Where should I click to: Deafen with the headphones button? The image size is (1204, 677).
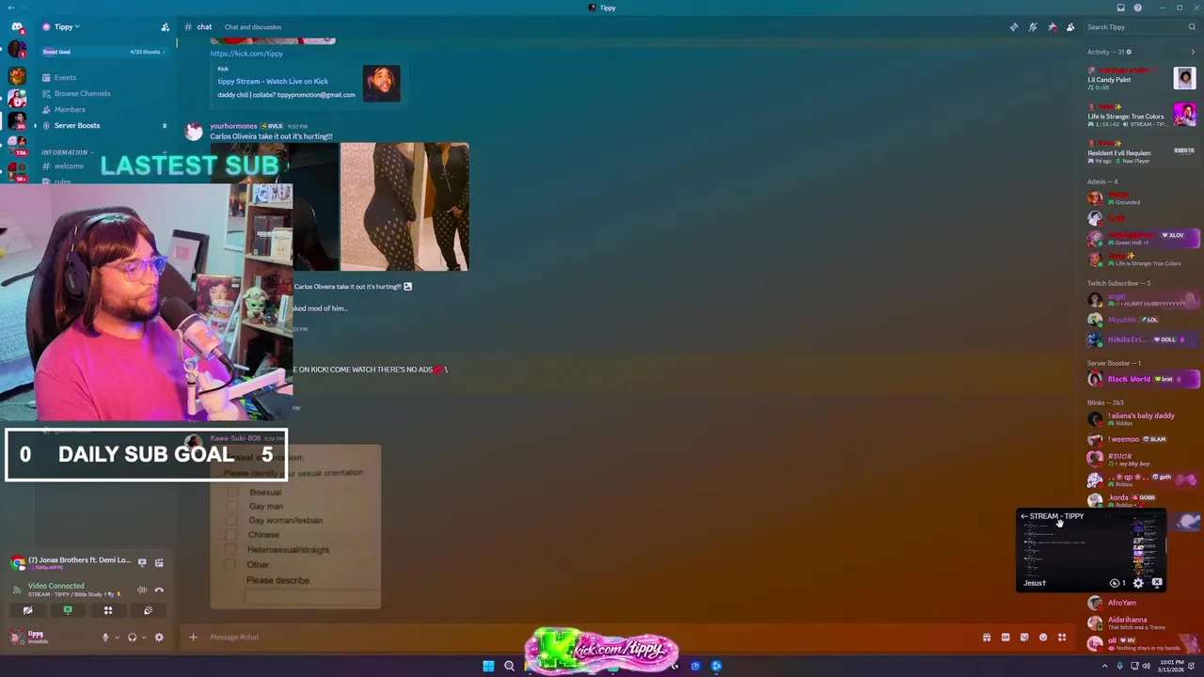point(132,638)
